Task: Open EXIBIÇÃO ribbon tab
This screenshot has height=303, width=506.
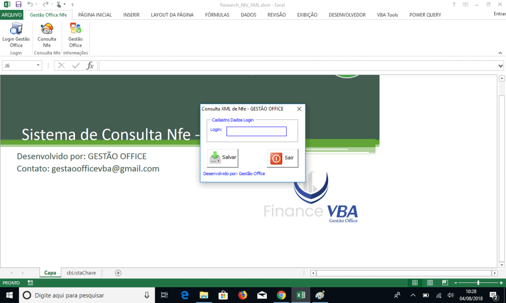Action: coord(307,15)
